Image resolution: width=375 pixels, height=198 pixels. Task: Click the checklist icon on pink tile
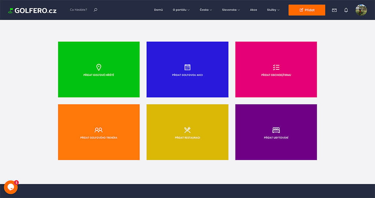click(x=276, y=67)
